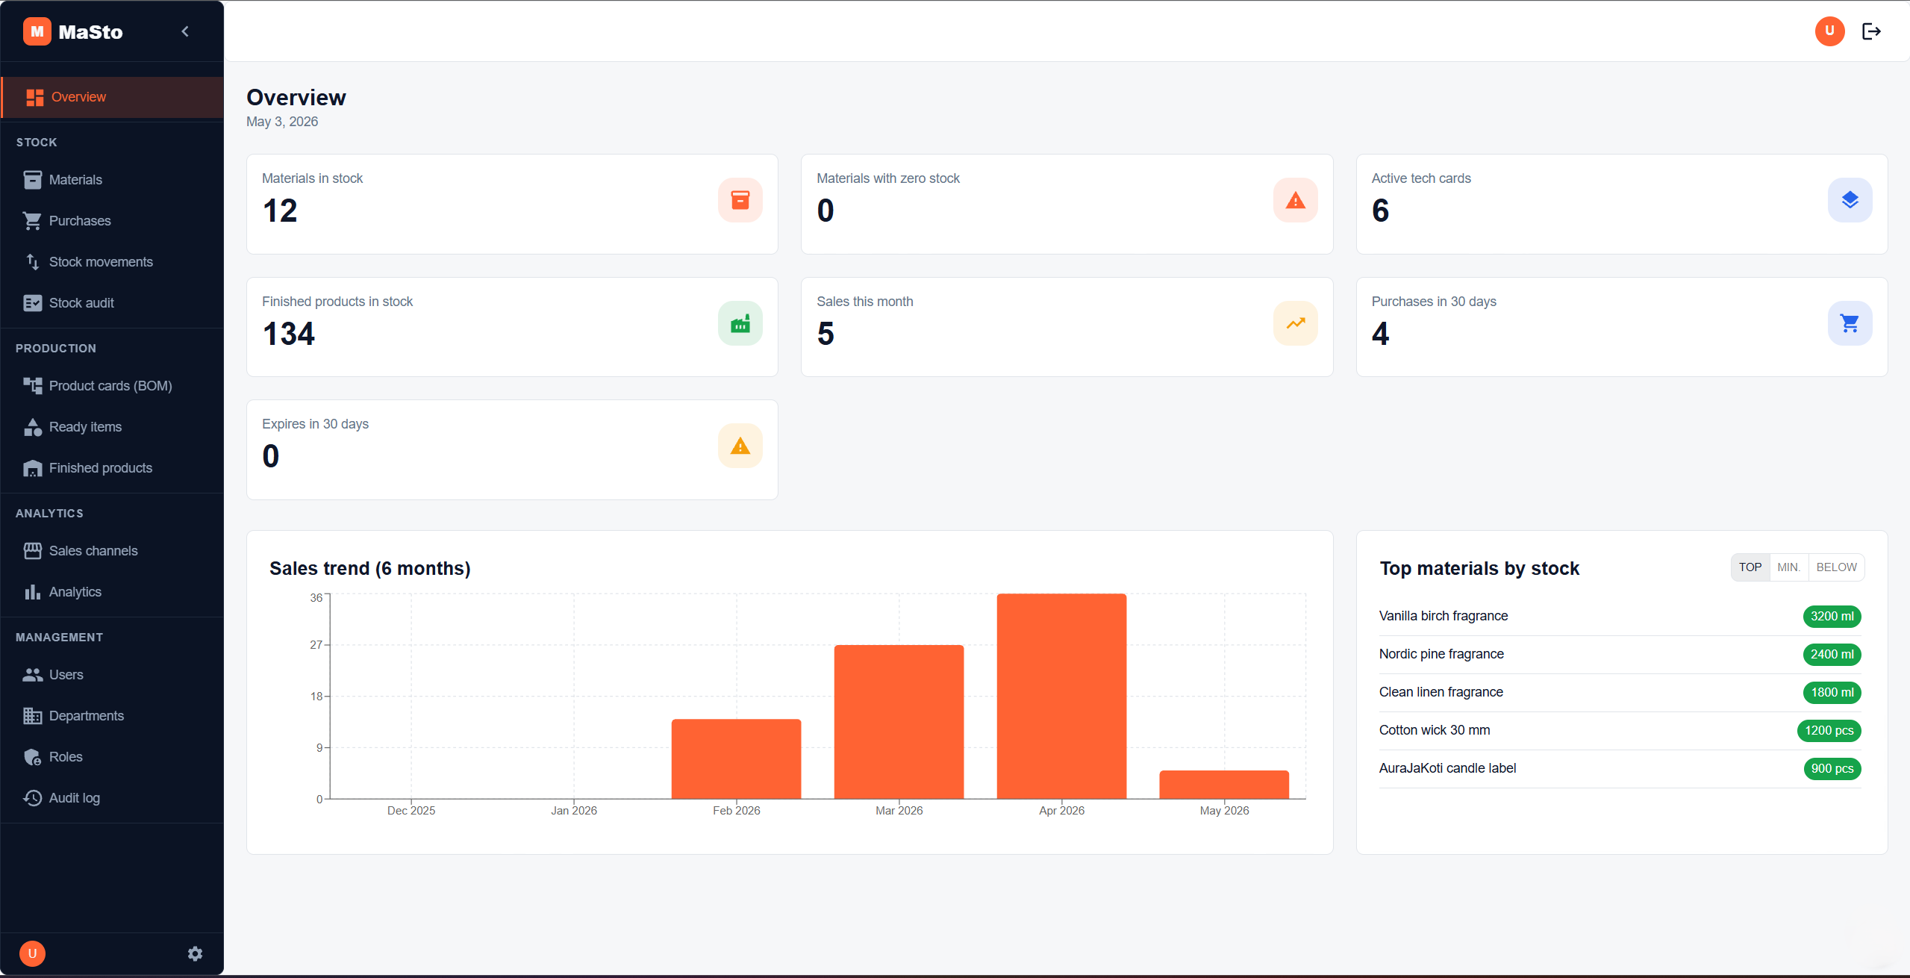The height and width of the screenshot is (978, 1910).
Task: Log out using the exit icon
Action: tap(1871, 31)
